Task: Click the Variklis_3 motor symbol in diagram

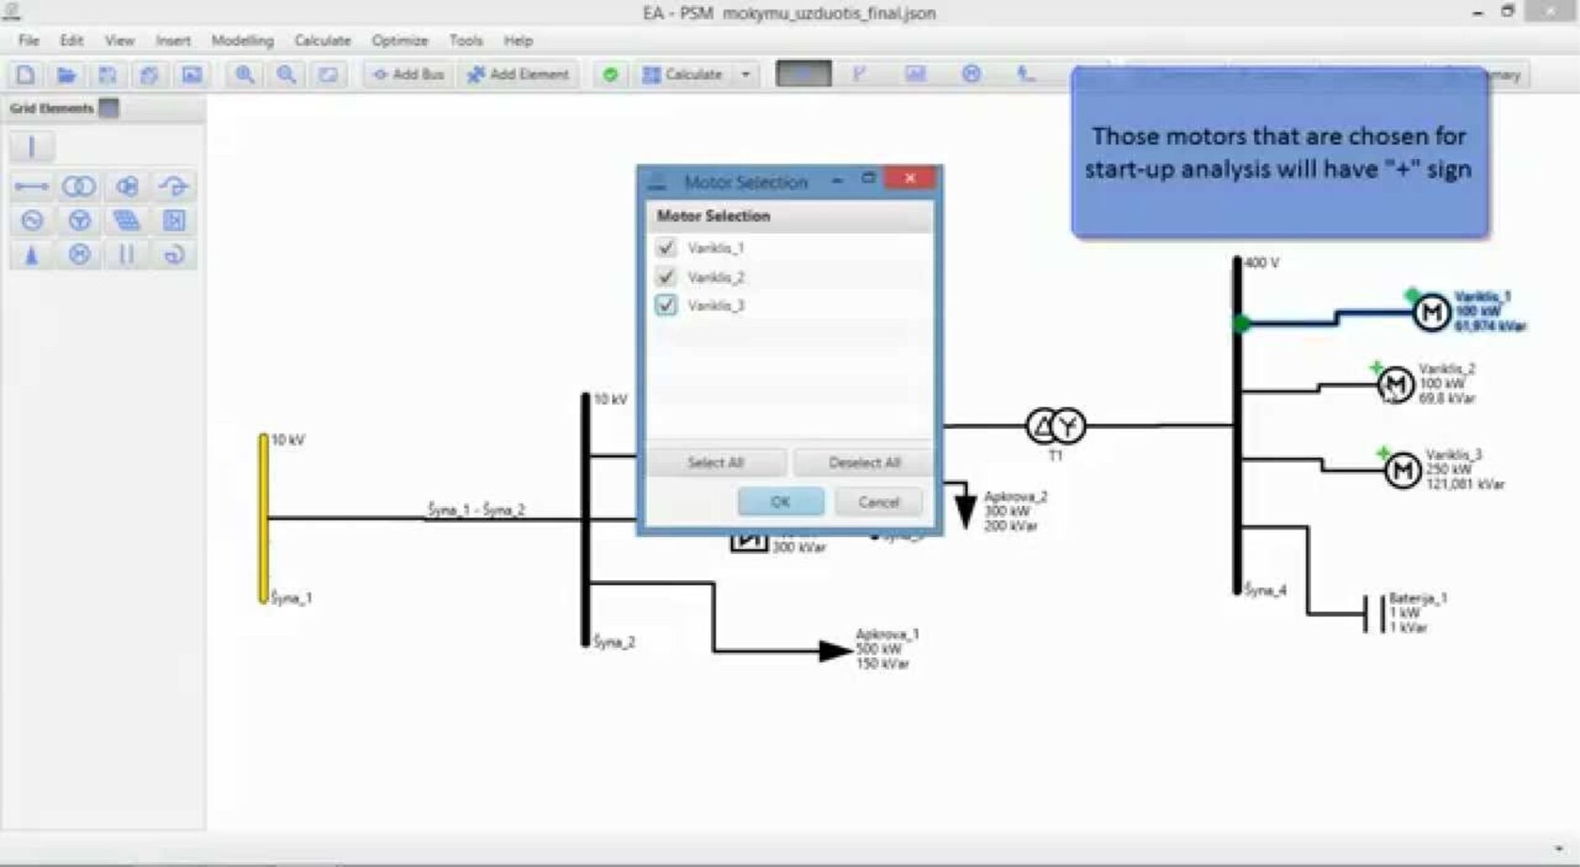Action: coord(1402,470)
